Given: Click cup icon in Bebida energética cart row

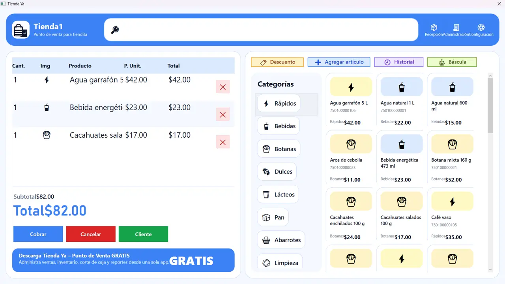Looking at the screenshot, I should (x=47, y=107).
